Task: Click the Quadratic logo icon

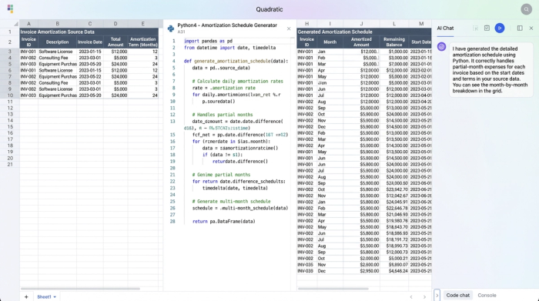Action: point(10,9)
